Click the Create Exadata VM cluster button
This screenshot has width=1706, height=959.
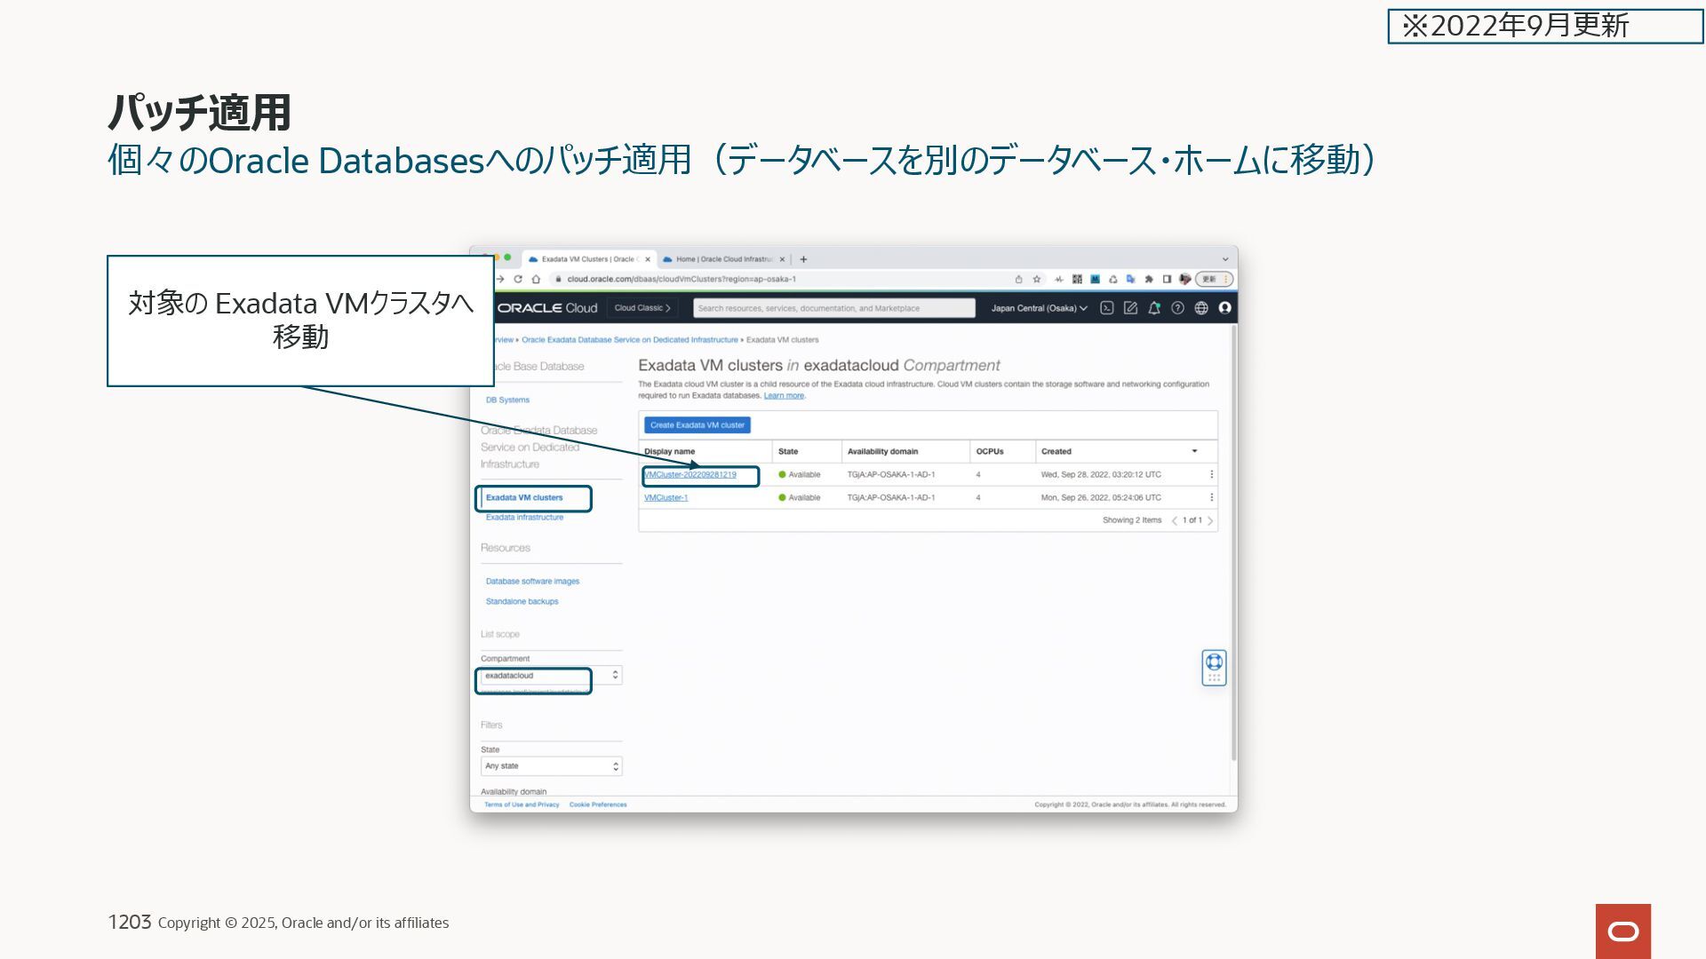pos(697,425)
